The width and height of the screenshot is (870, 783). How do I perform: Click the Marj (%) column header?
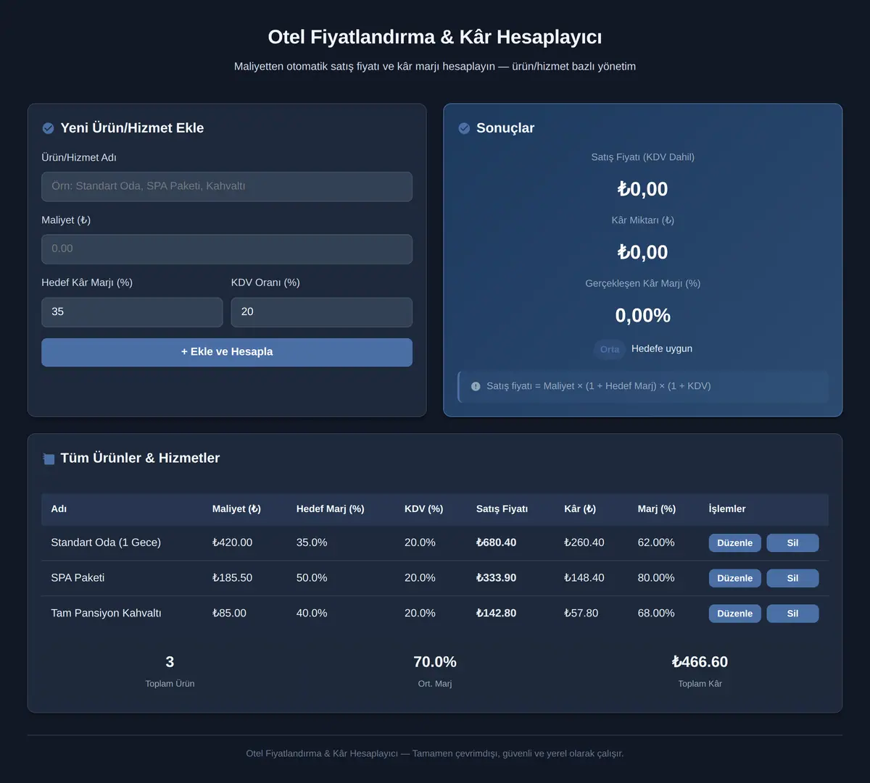point(657,509)
